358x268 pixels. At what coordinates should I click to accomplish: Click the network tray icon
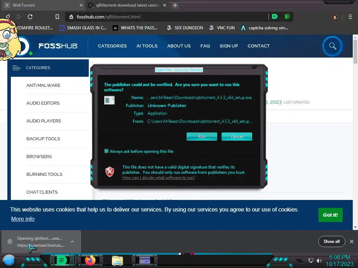point(311,260)
